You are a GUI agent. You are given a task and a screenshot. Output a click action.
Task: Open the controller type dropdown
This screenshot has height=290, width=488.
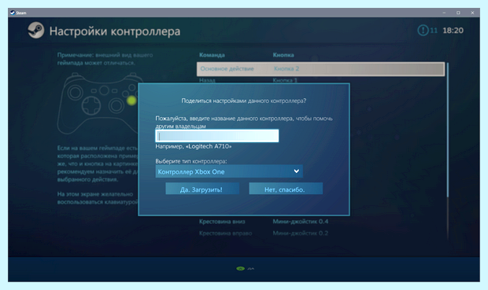[x=229, y=171]
